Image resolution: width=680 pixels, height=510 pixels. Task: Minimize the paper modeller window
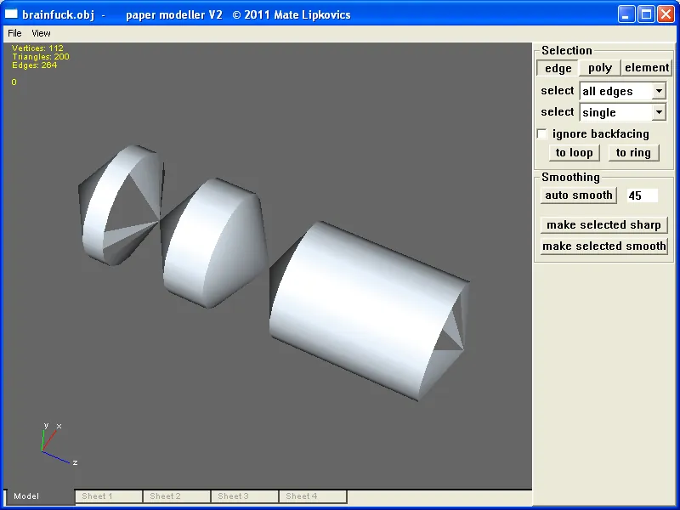point(626,14)
